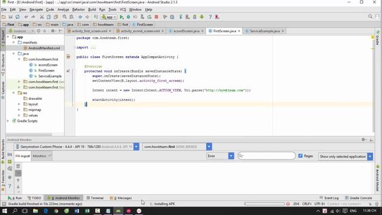Click the Paste icon in toolbar
Viewport: 382px width, 215px height.
[x=56, y=17]
